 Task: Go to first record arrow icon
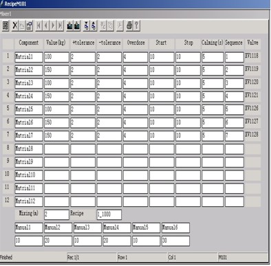click(x=39, y=25)
